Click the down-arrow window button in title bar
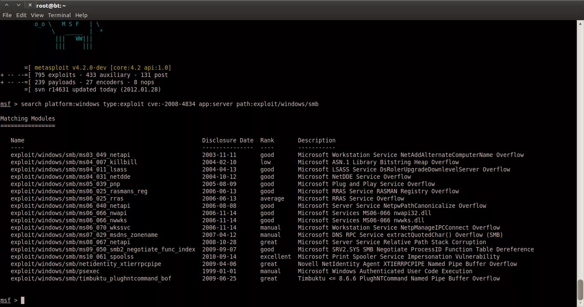The height and width of the screenshot is (307, 584). pyautogui.click(x=18, y=5)
